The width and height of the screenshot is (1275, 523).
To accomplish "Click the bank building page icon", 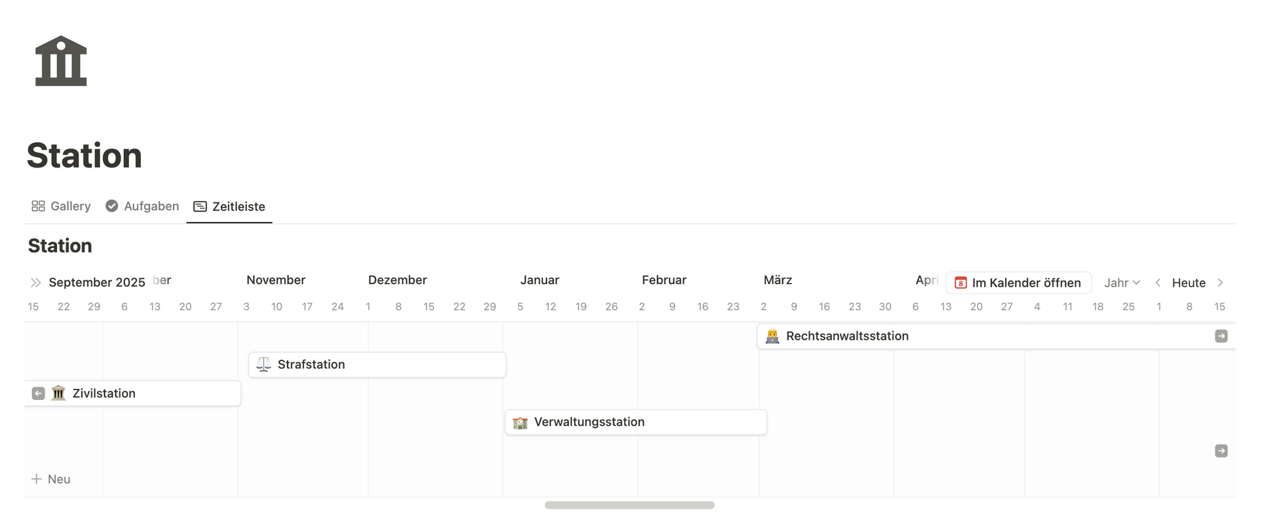I will (61, 61).
